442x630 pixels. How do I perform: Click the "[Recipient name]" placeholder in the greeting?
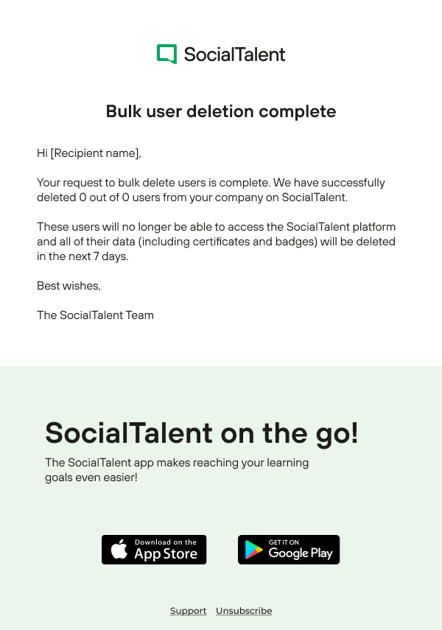pyautogui.click(x=95, y=153)
